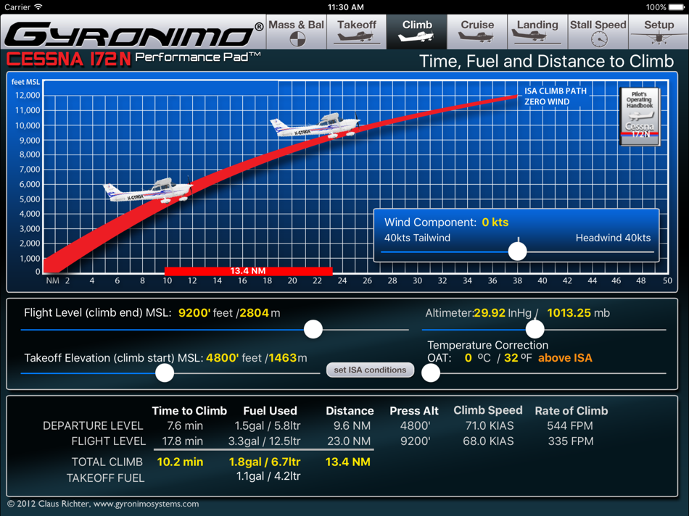Tap the 1.5gal / 5.8ltr fuel value
689x516 pixels.
[x=268, y=425]
